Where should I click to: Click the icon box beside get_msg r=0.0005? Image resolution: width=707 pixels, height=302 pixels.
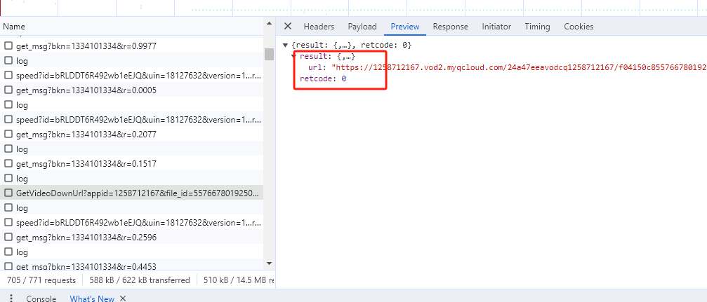click(x=8, y=90)
